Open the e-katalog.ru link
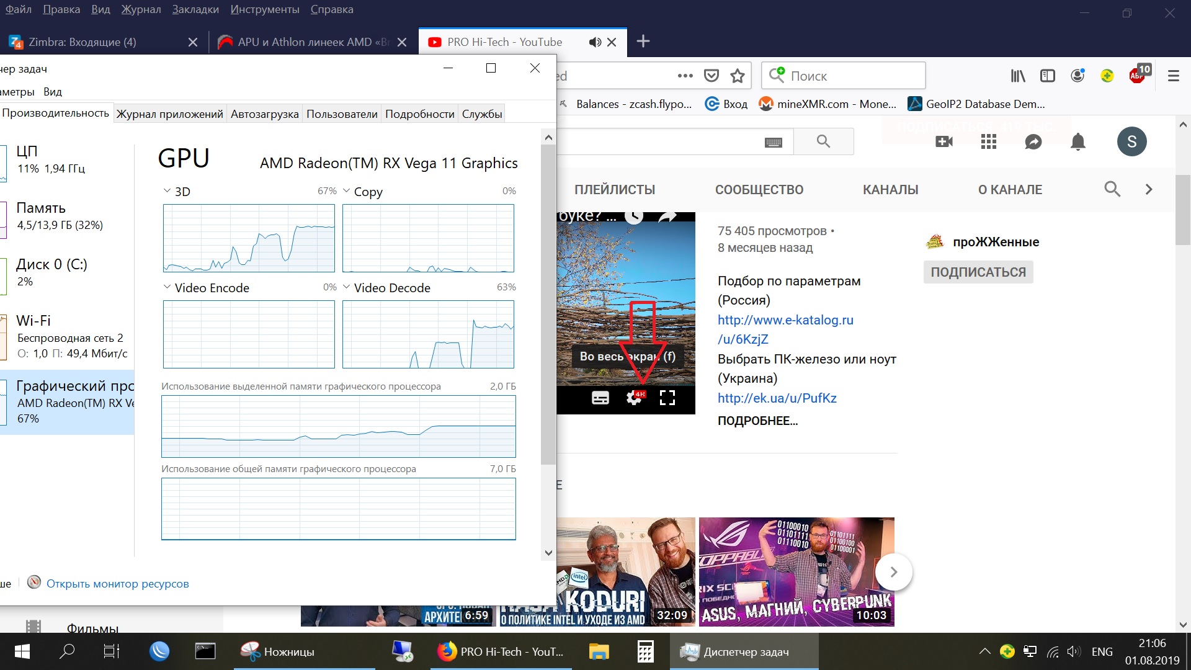Screen dimensions: 1191x670 point(785,319)
